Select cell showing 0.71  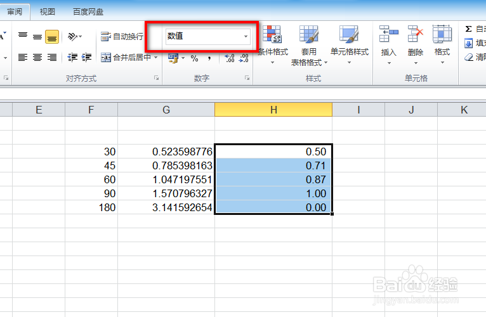click(x=273, y=165)
